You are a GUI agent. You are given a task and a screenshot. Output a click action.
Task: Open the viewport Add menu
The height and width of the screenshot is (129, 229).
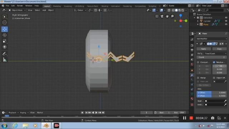pyautogui.click(x=44, y=10)
